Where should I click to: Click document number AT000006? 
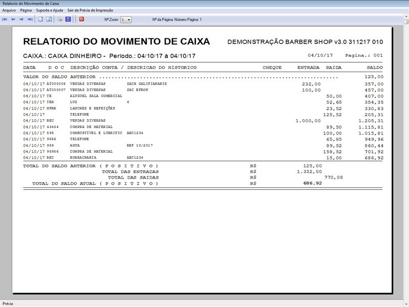click(56, 84)
